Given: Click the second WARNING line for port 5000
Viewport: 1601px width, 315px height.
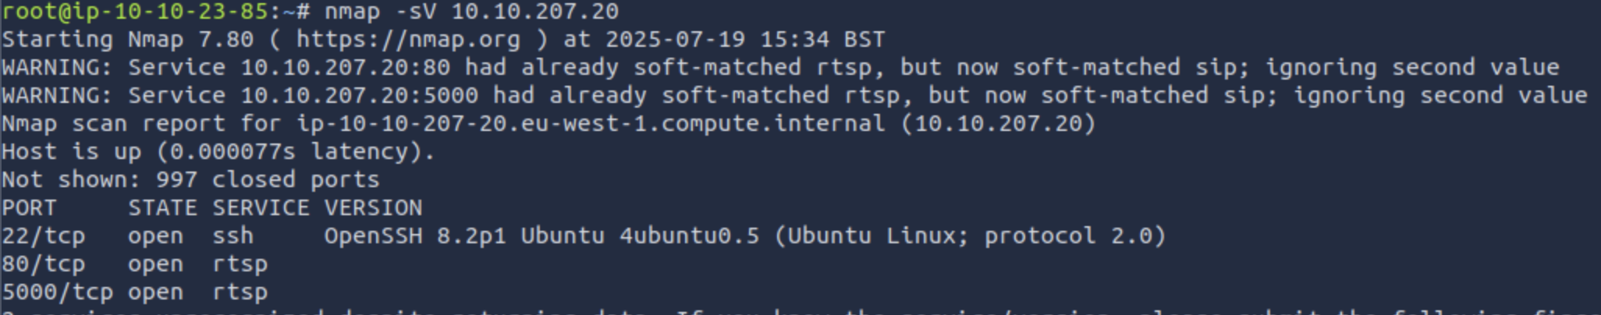Looking at the screenshot, I should (x=794, y=96).
